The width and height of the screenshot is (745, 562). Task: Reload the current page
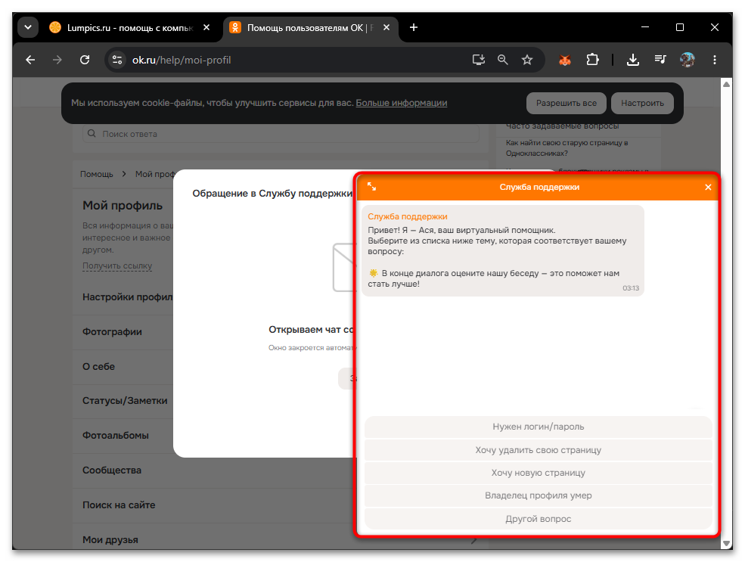(85, 60)
